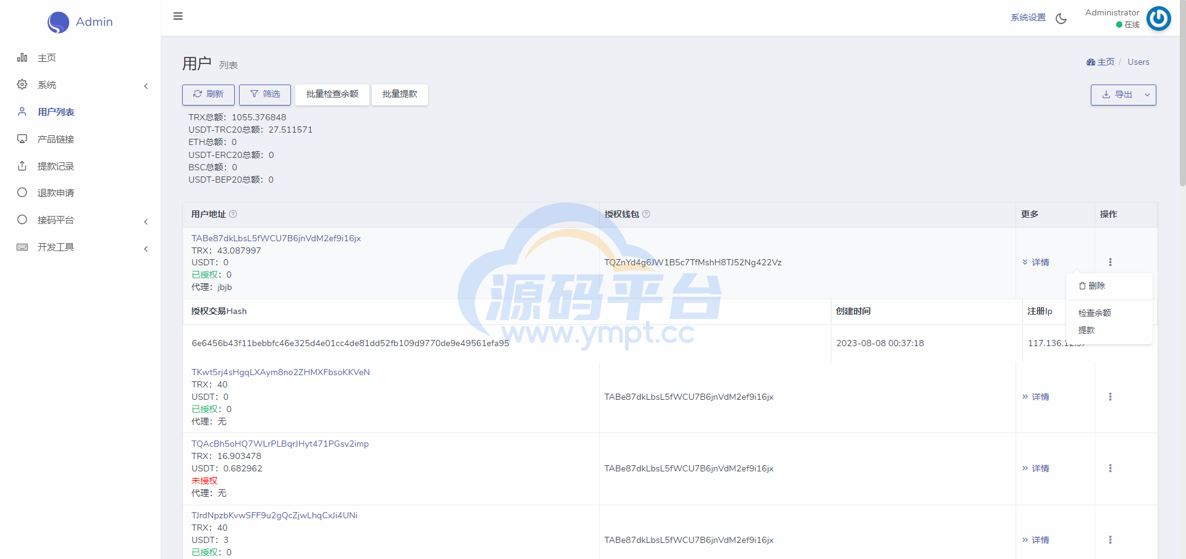Click 批量提款 button
The width and height of the screenshot is (1186, 559).
point(400,94)
